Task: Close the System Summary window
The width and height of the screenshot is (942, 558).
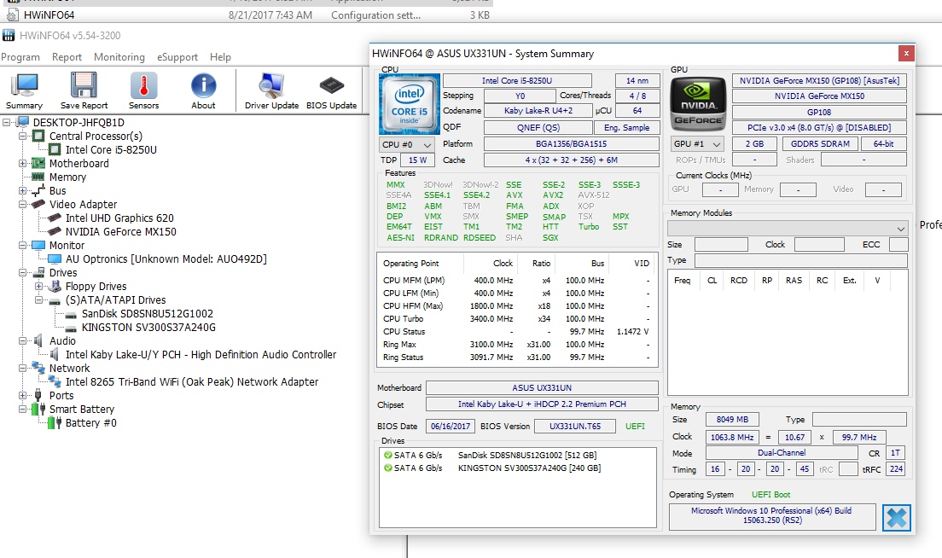Action: (x=906, y=54)
